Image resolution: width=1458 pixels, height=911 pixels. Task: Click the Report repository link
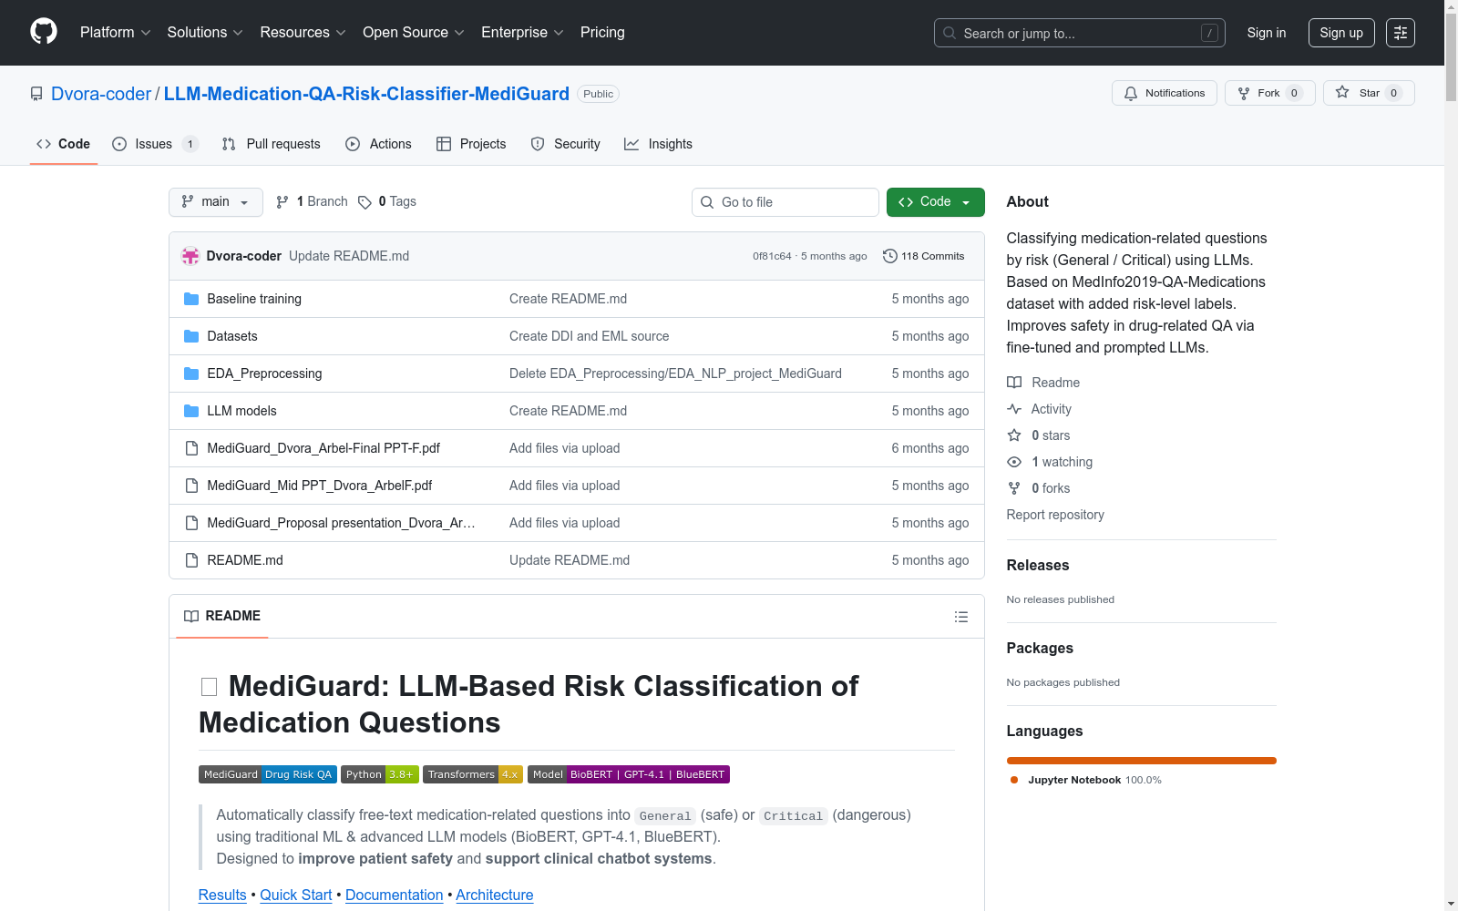pos(1055,515)
